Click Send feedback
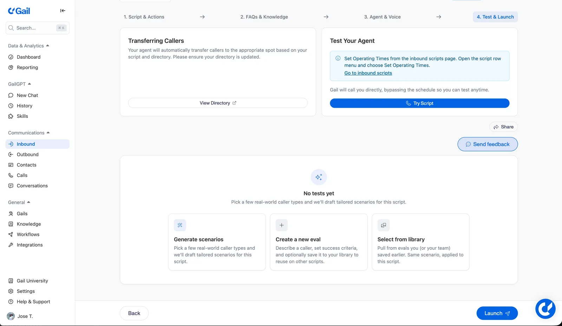Viewport: 562px width, 326px height. [x=488, y=144]
